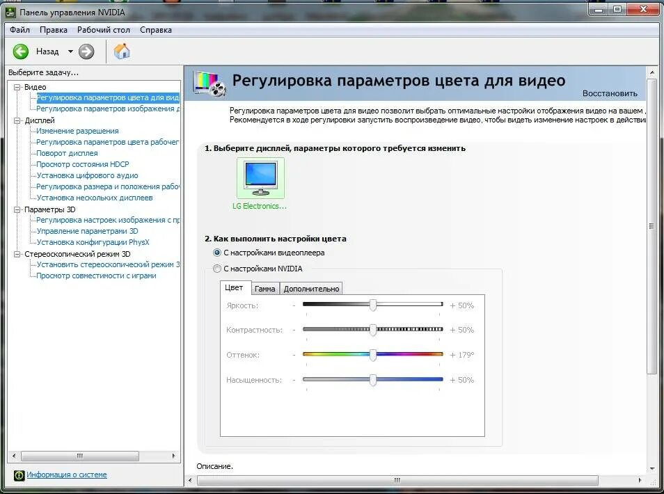Screen dimensions: 664x494
Task: Open the Информация о системе link
Action: (67, 475)
